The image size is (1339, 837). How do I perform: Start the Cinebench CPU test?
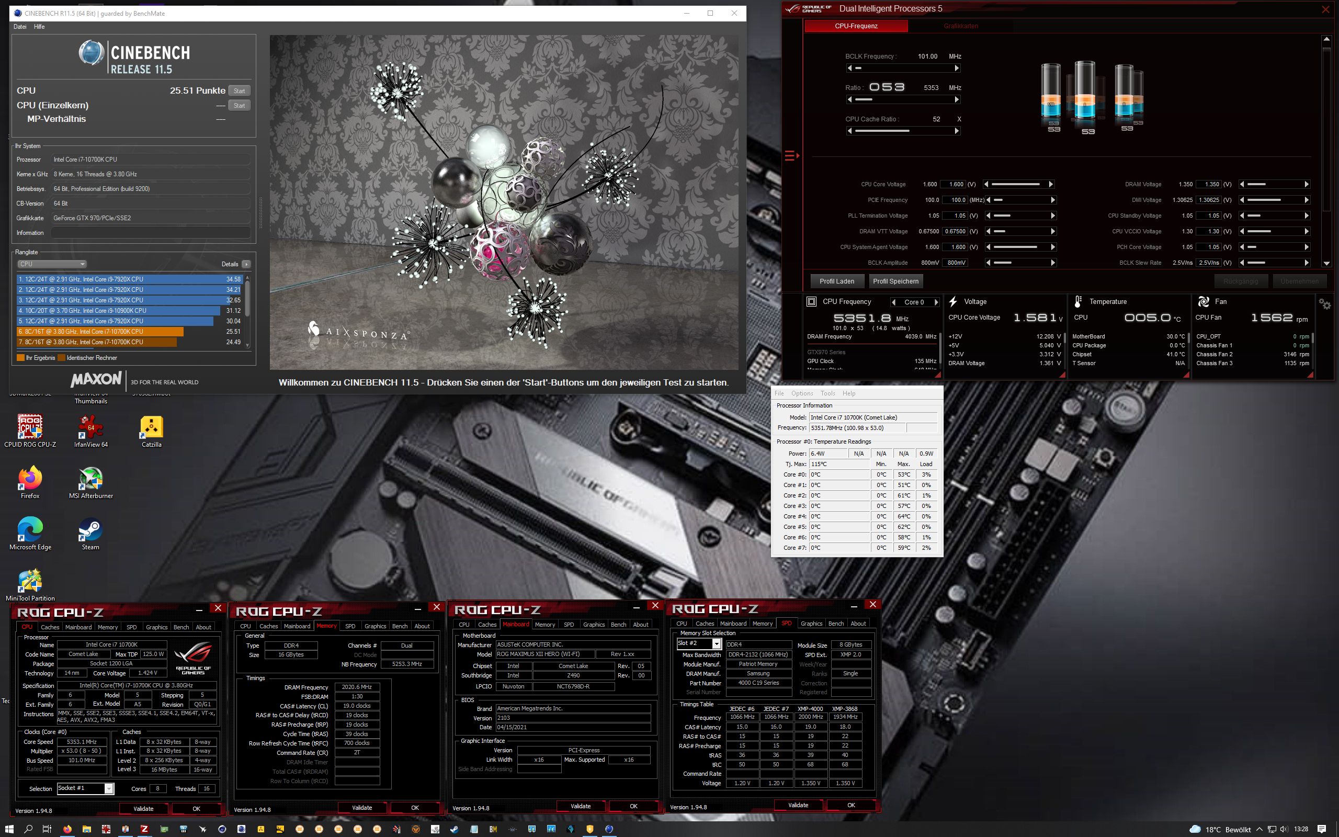click(x=239, y=91)
